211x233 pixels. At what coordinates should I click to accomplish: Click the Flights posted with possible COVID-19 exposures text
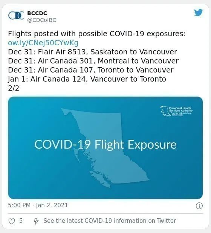point(97,34)
